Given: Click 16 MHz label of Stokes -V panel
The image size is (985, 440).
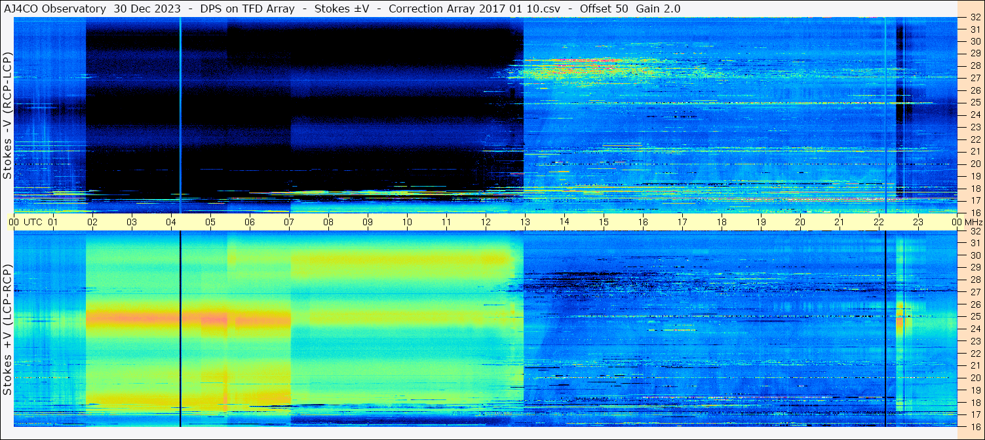Looking at the screenshot, I should tap(975, 212).
